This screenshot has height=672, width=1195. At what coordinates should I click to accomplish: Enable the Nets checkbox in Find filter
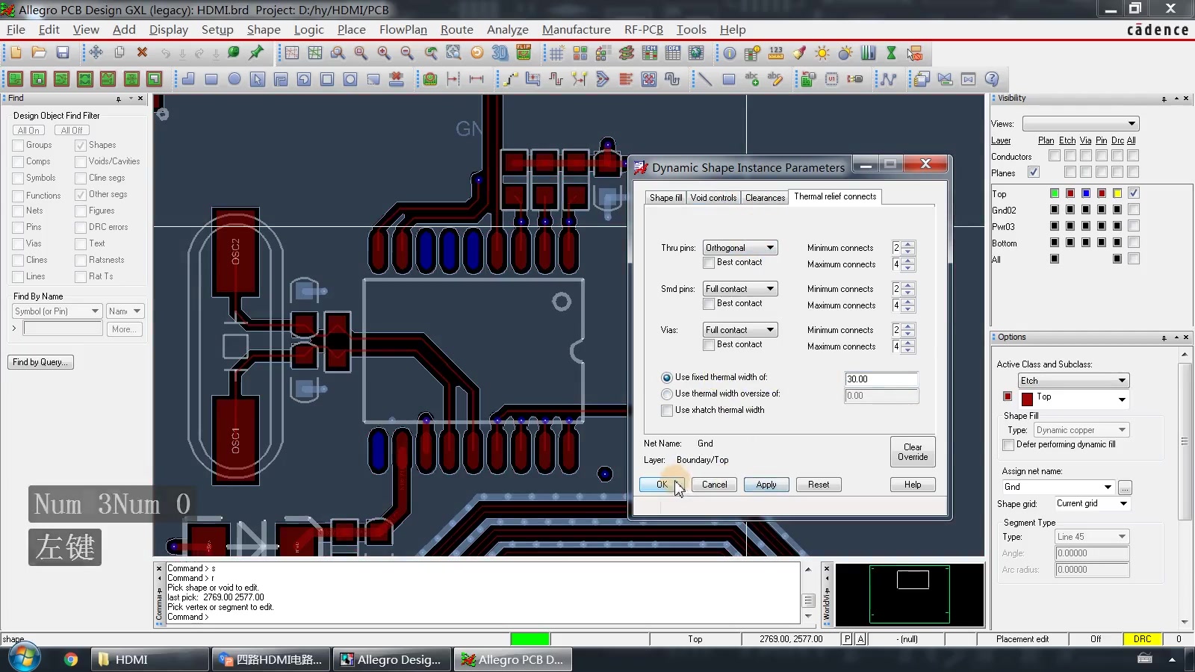tap(18, 211)
